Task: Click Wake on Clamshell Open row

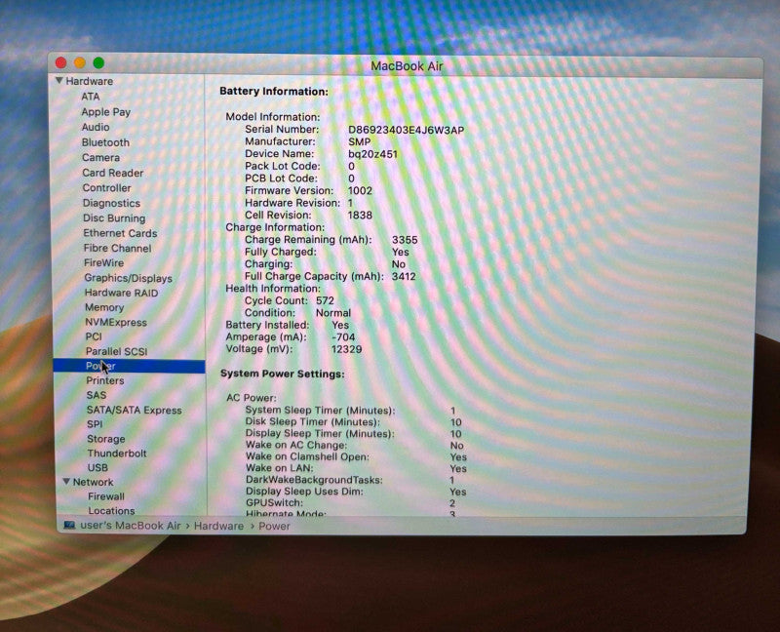Action: point(356,456)
